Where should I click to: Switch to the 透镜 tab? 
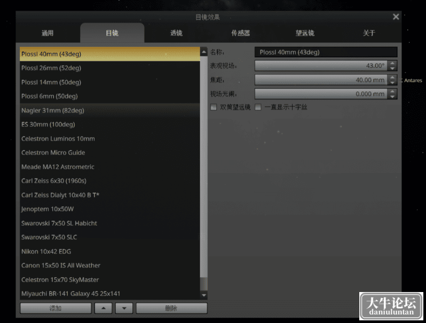(176, 33)
